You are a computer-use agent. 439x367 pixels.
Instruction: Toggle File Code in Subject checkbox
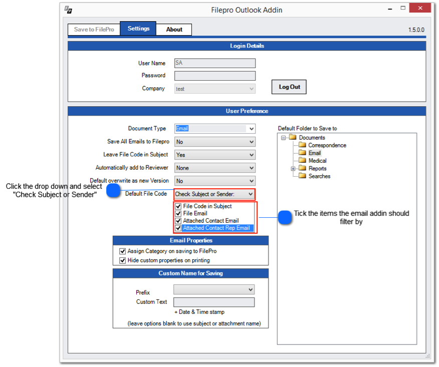point(178,206)
